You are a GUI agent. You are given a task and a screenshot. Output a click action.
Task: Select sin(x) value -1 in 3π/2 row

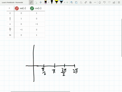tap(21, 30)
